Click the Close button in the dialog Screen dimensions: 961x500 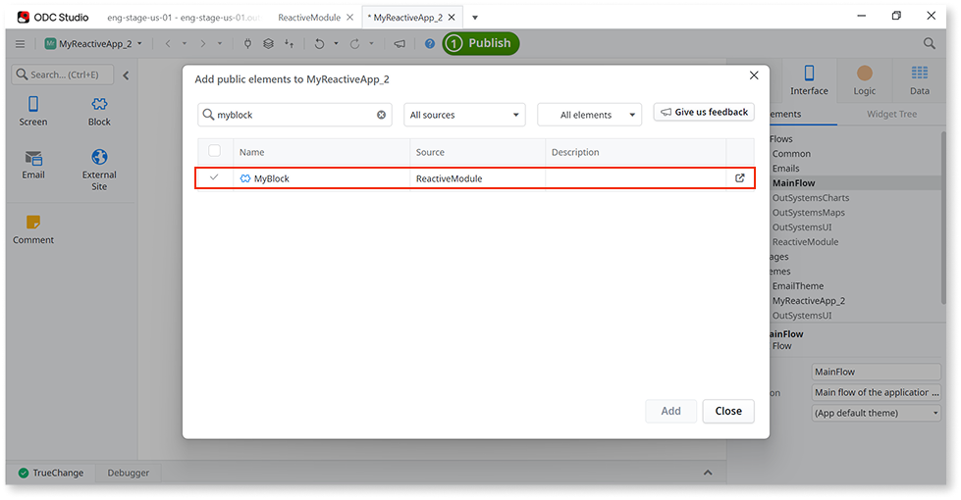[x=728, y=411]
